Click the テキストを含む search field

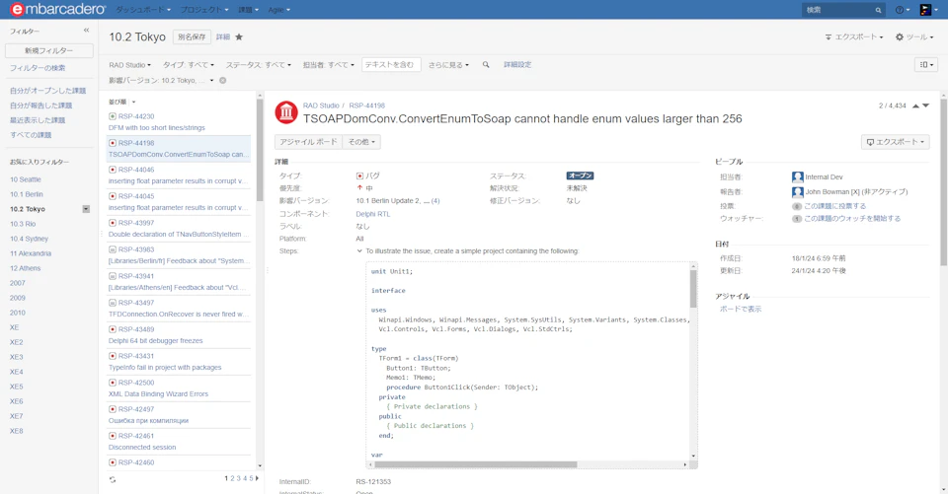click(391, 65)
